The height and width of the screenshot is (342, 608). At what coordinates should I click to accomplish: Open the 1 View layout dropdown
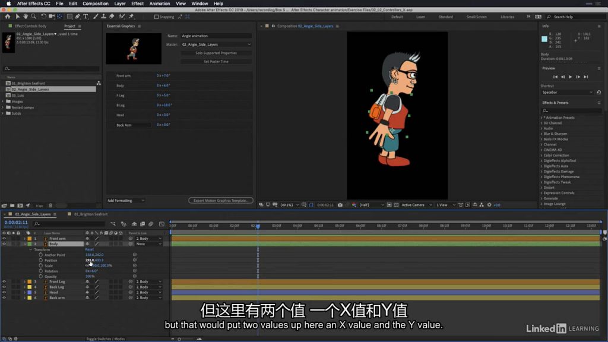(445, 205)
